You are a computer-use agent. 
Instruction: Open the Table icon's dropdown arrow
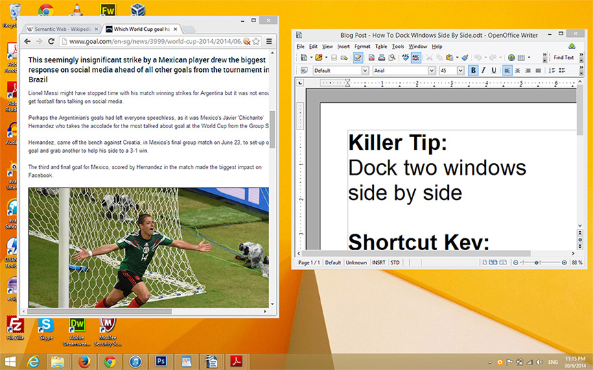pyautogui.click(x=528, y=58)
